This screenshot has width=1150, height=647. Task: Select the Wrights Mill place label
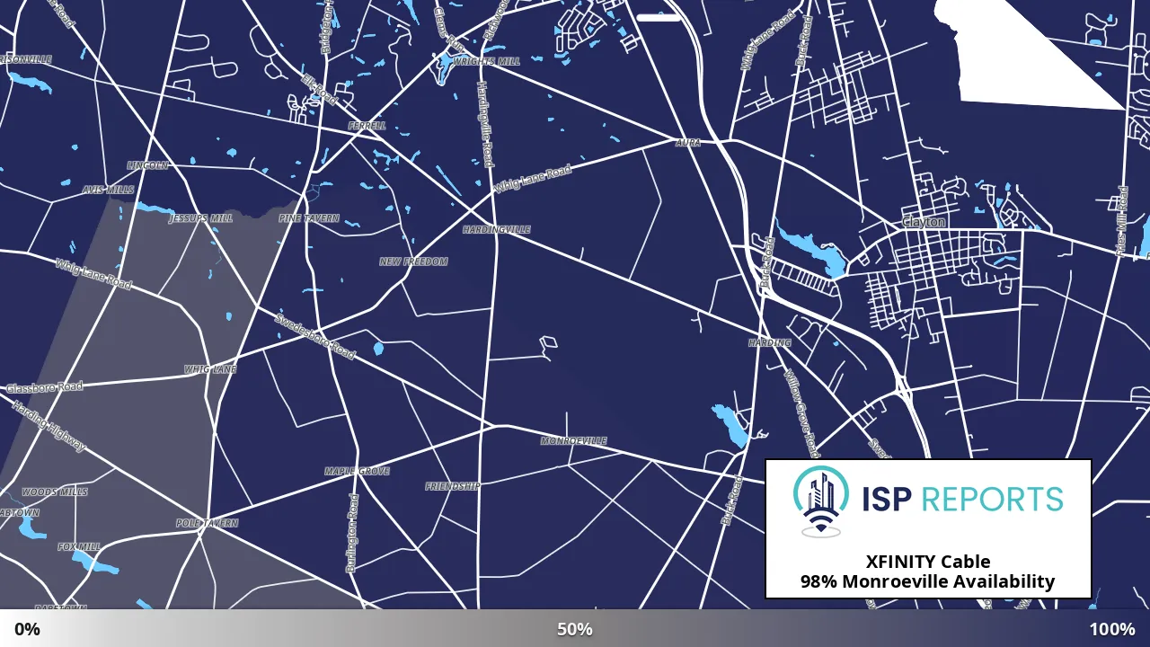pyautogui.click(x=486, y=62)
